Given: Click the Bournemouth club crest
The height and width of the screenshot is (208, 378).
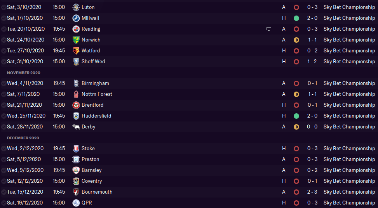Looking at the screenshot, I should point(76,192).
